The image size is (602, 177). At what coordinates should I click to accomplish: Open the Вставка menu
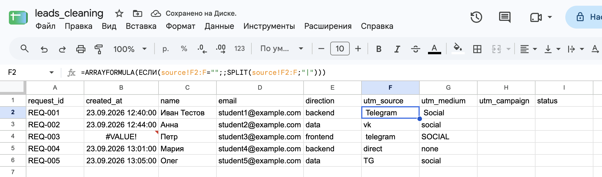pos(141,26)
